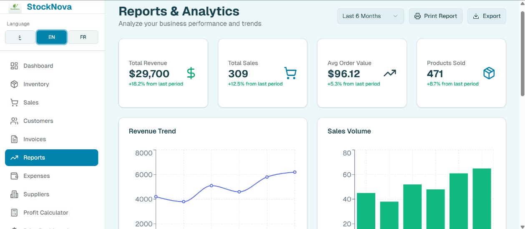525x229 pixels.
Task: Click the Export button
Action: tap(487, 16)
